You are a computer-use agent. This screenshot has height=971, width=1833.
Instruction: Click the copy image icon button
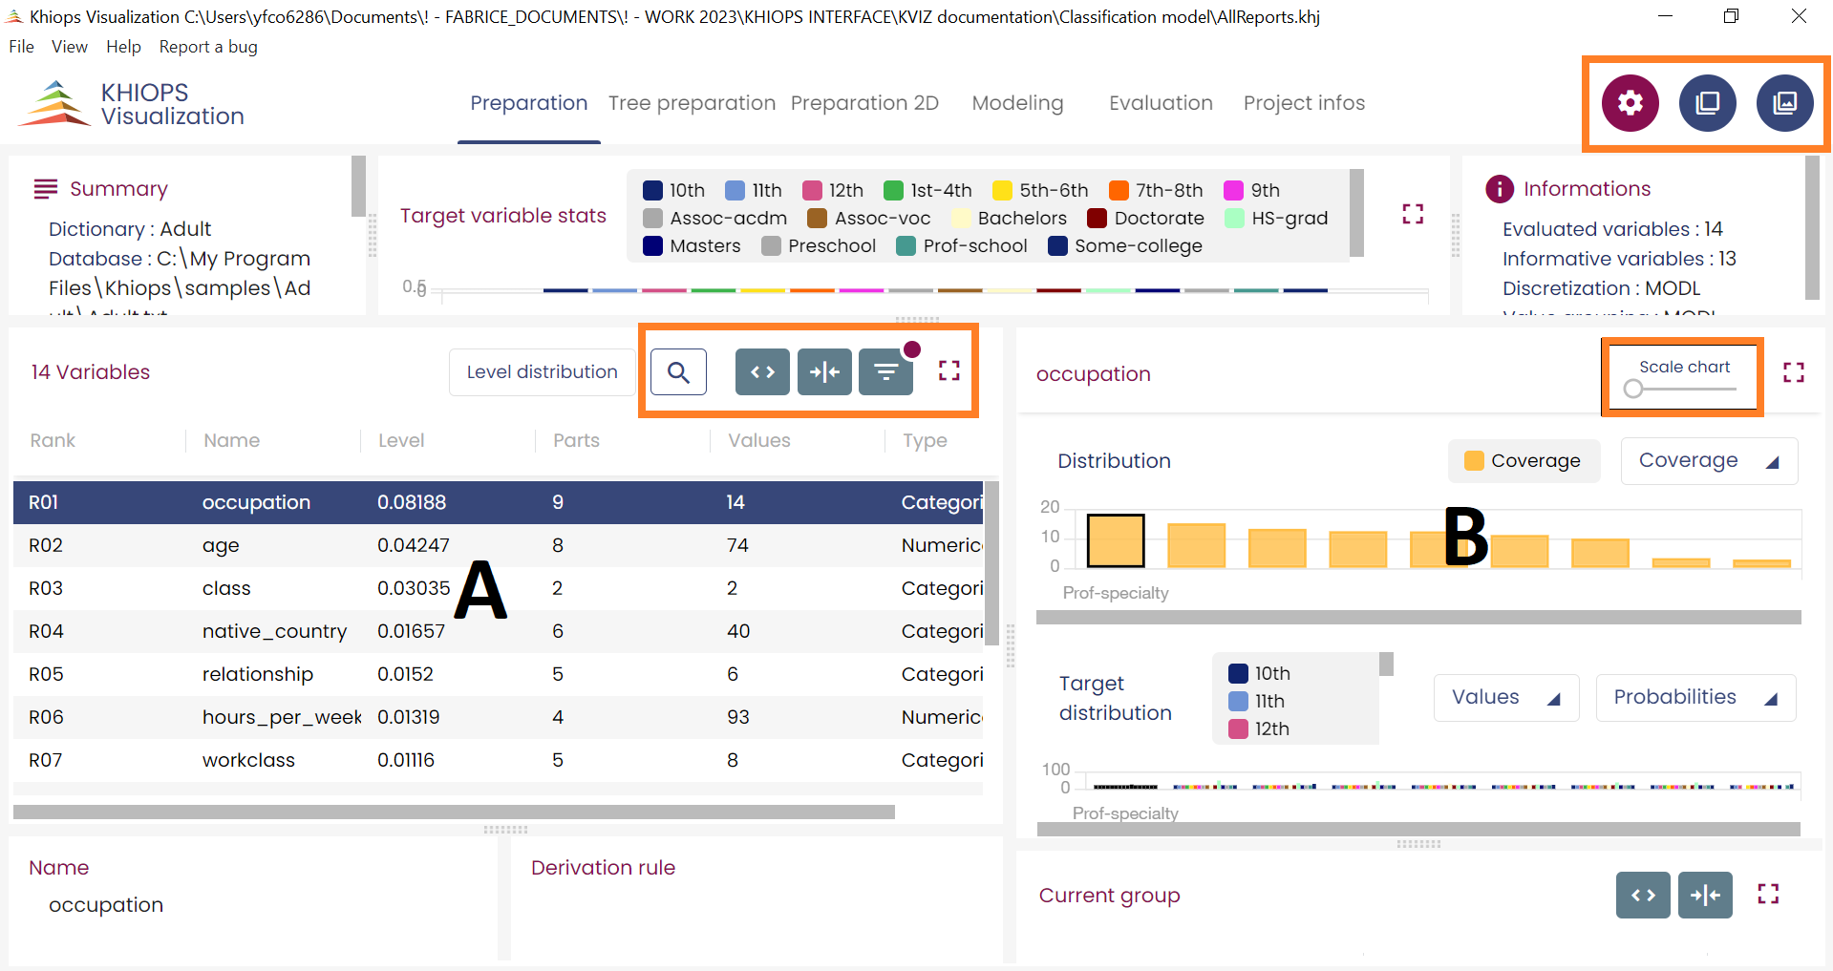(x=1783, y=102)
